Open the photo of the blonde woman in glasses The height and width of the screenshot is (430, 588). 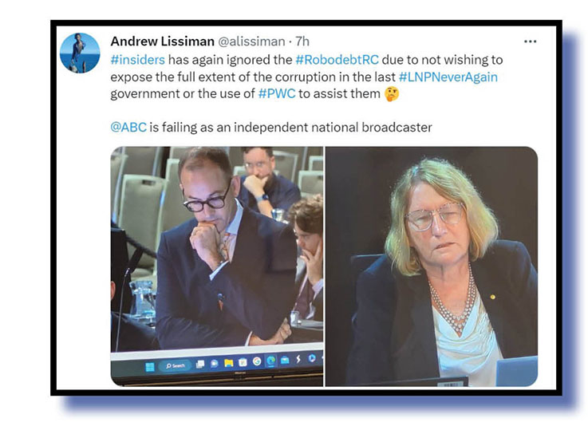coord(432,266)
